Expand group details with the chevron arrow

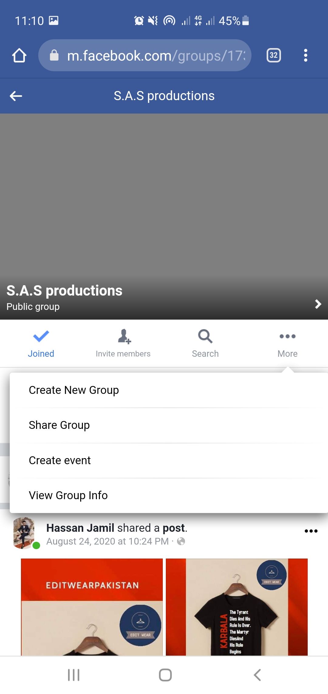click(x=318, y=304)
